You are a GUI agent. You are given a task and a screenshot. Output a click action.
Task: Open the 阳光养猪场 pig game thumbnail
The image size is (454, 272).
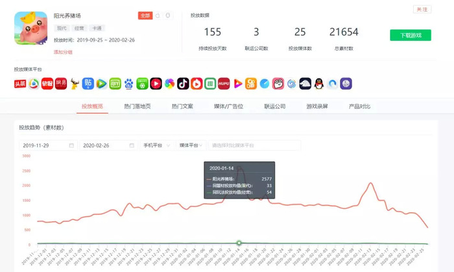point(30,28)
